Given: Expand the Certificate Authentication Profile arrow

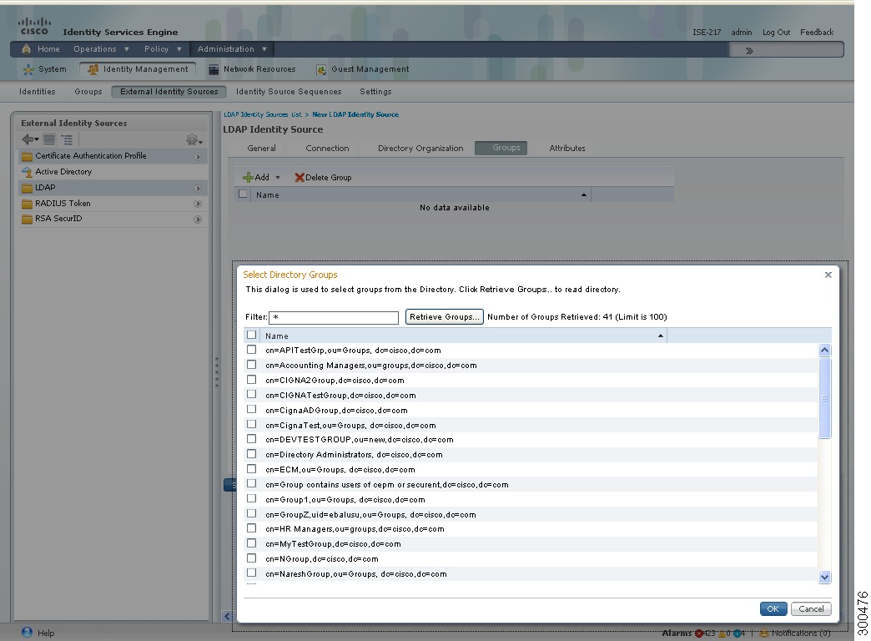Looking at the screenshot, I should pyautogui.click(x=198, y=157).
